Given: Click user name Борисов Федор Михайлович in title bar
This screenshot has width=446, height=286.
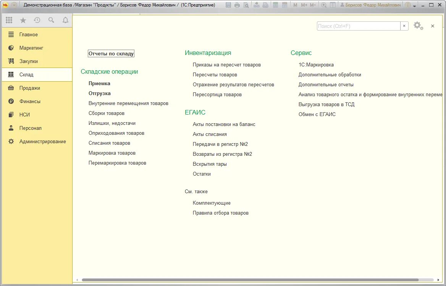Looking at the screenshot, I should [x=371, y=5].
